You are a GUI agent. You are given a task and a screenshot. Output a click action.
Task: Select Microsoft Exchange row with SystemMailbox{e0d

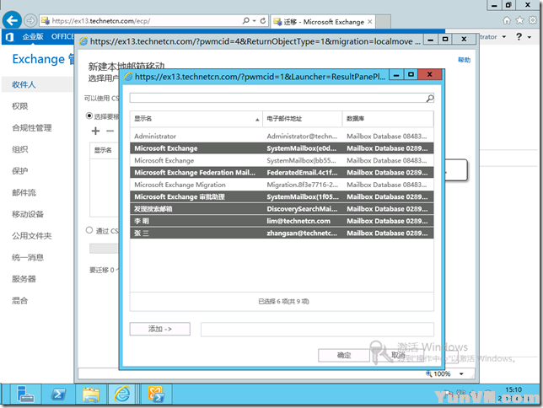pos(282,148)
